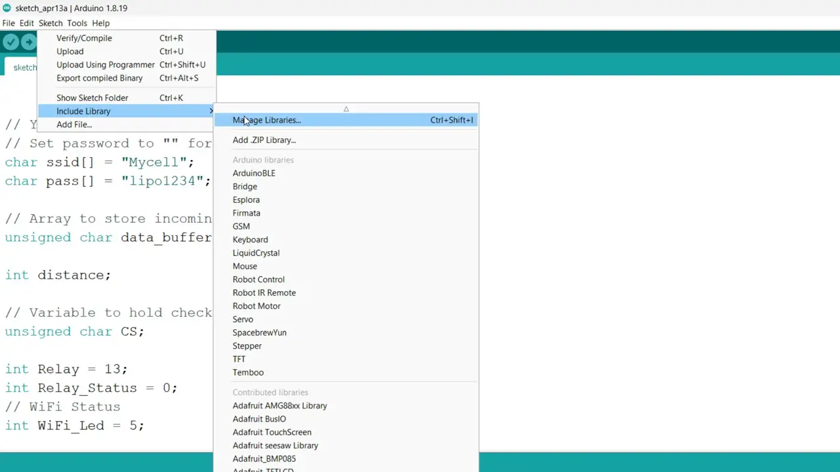This screenshot has height=472, width=840.
Task: Click the pass[] "lipo1234" code line
Action: click(x=108, y=181)
